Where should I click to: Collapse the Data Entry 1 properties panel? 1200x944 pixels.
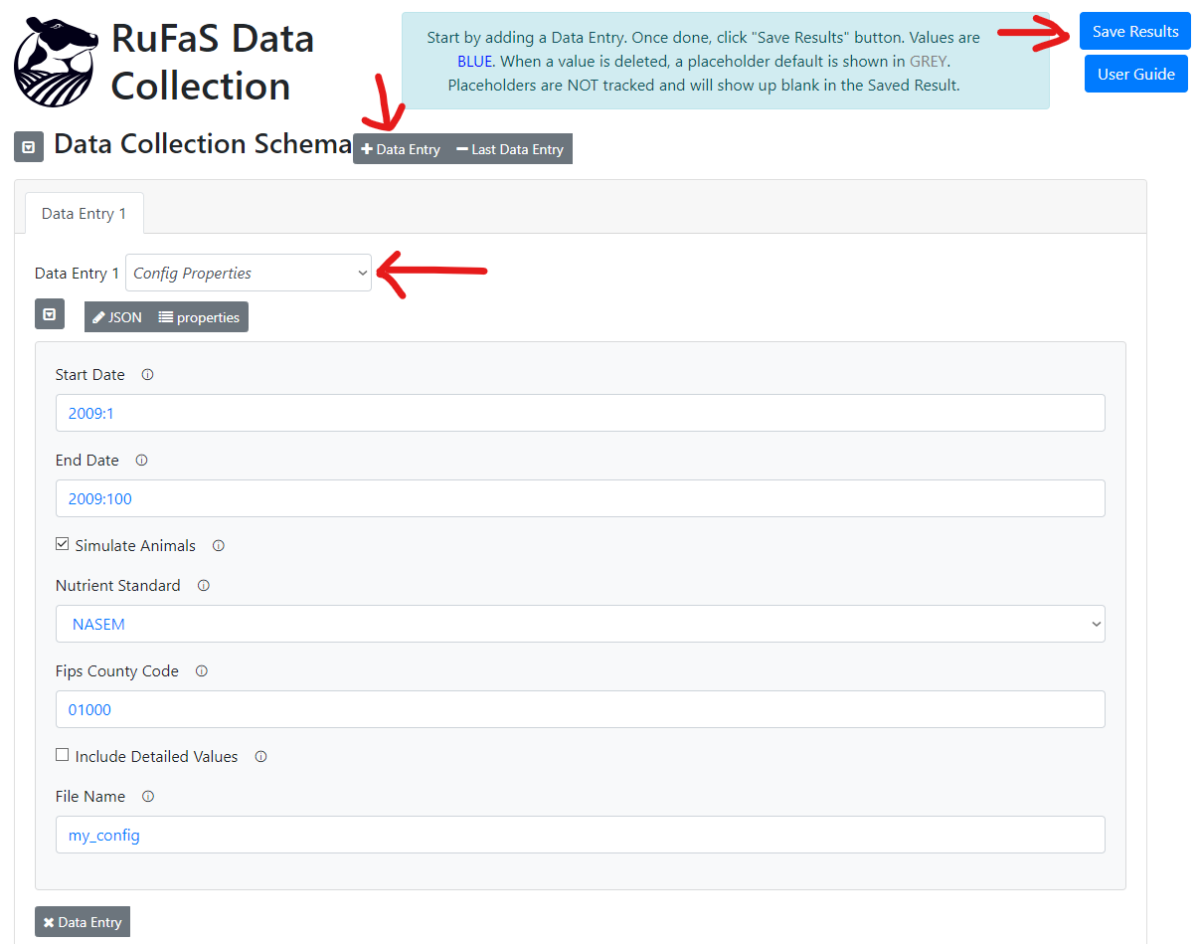point(50,314)
